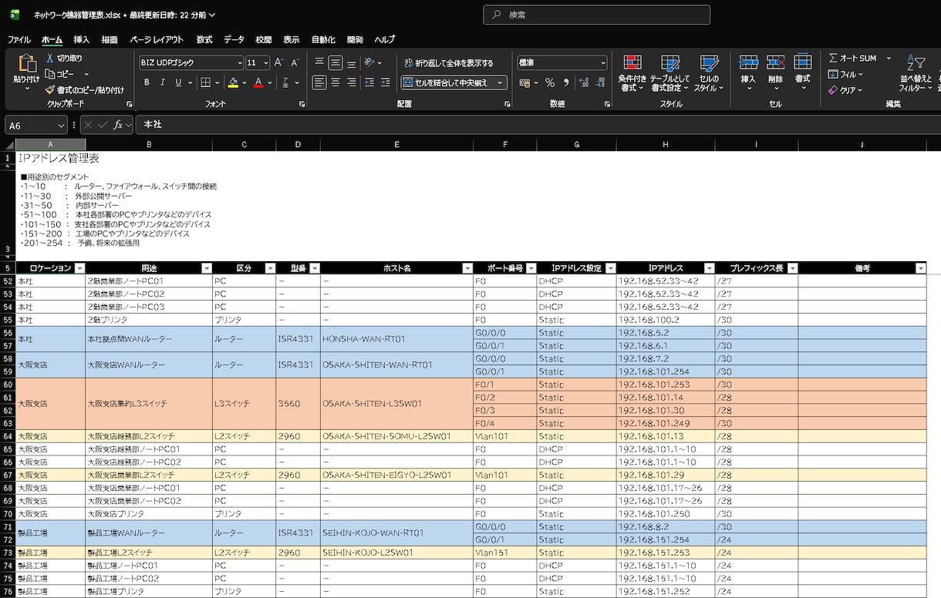Image resolution: width=941 pixels, height=598 pixels.
Task: Click file name ネットワーク機器管理表.xlsx title
Action: pos(76,15)
